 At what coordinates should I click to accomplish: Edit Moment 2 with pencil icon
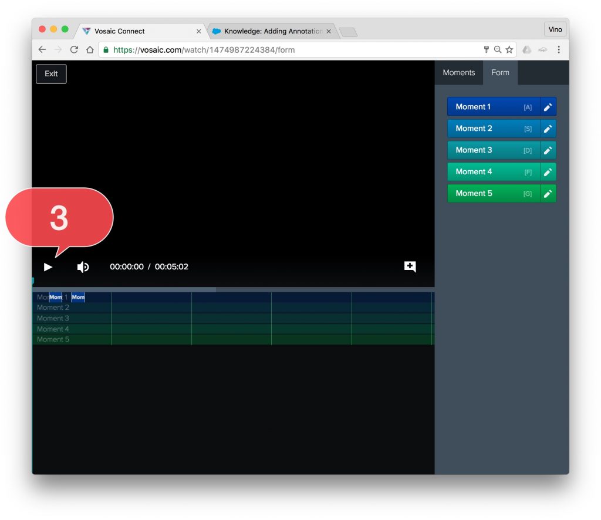tap(548, 129)
